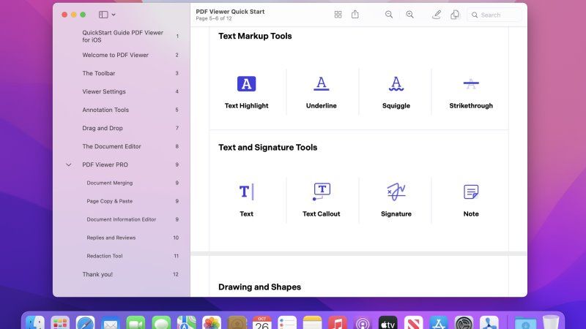Open Photos from the Dock
586x329 pixels.
212,323
